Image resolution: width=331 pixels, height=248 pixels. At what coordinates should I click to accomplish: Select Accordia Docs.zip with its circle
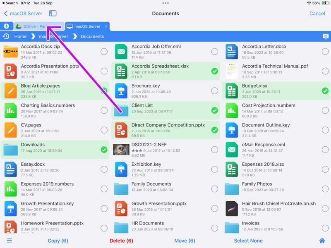104,52
